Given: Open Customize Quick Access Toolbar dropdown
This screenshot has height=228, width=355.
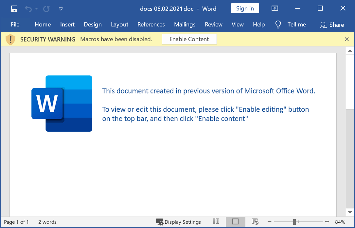Looking at the screenshot, I should coord(61,9).
